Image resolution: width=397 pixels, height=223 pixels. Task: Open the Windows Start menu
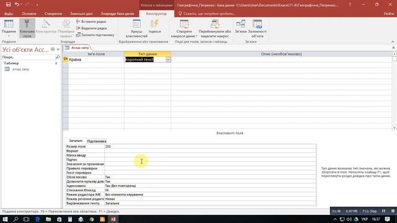click(x=5, y=219)
